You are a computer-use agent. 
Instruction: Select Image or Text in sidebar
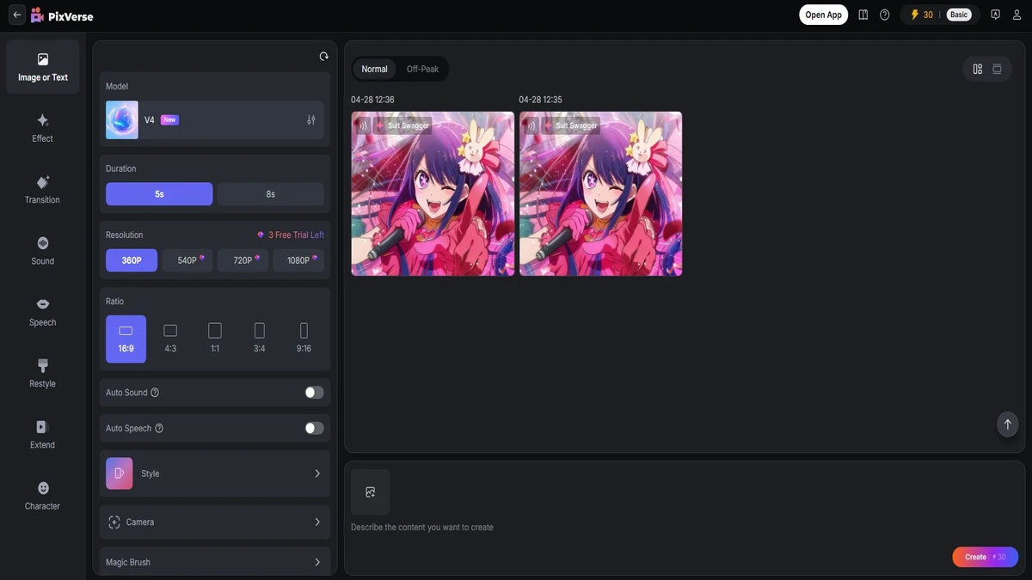pos(43,67)
